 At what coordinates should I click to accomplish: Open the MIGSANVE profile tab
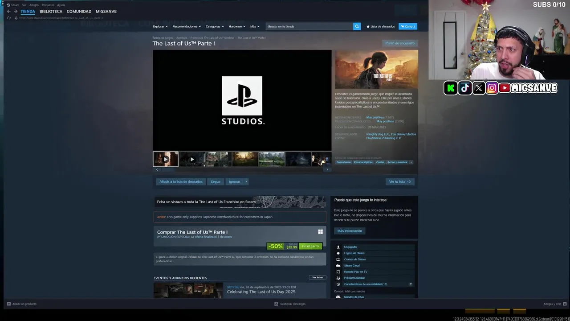point(106,11)
